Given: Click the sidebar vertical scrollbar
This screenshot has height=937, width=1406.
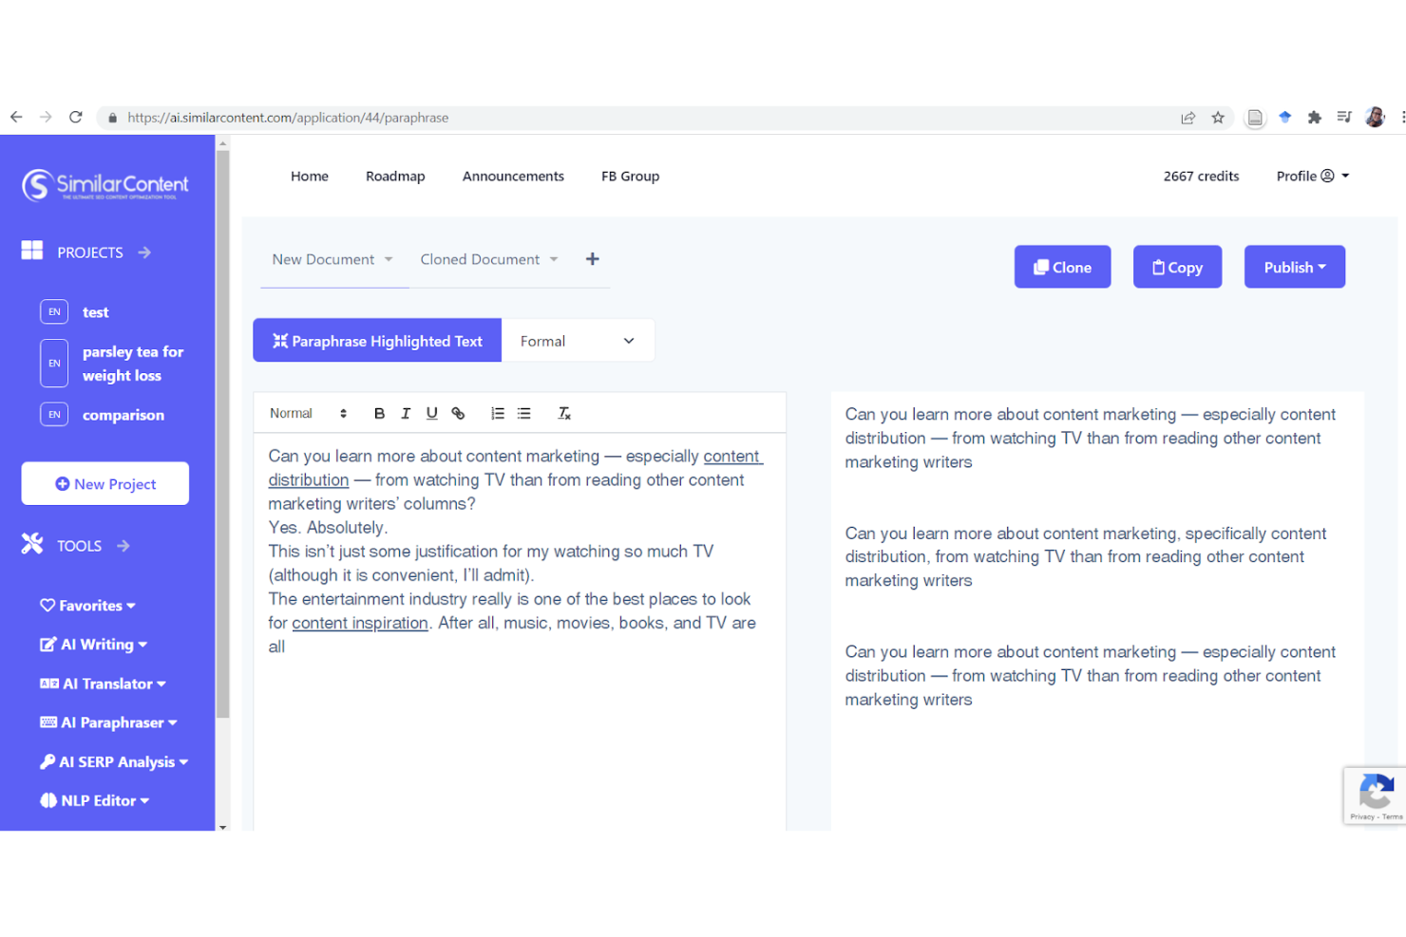Looking at the screenshot, I should point(223,434).
